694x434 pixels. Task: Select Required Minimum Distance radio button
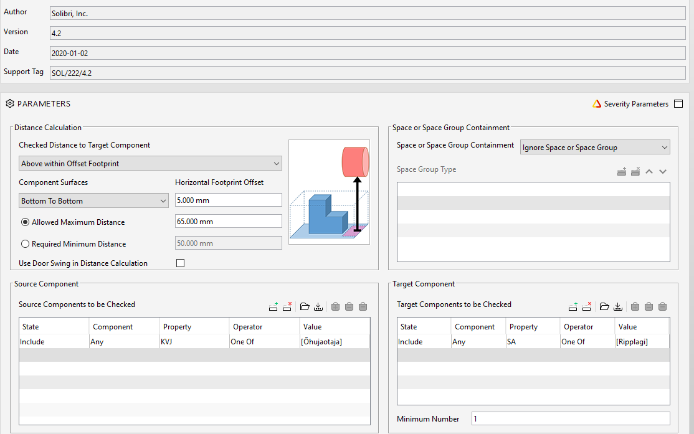pyautogui.click(x=25, y=243)
